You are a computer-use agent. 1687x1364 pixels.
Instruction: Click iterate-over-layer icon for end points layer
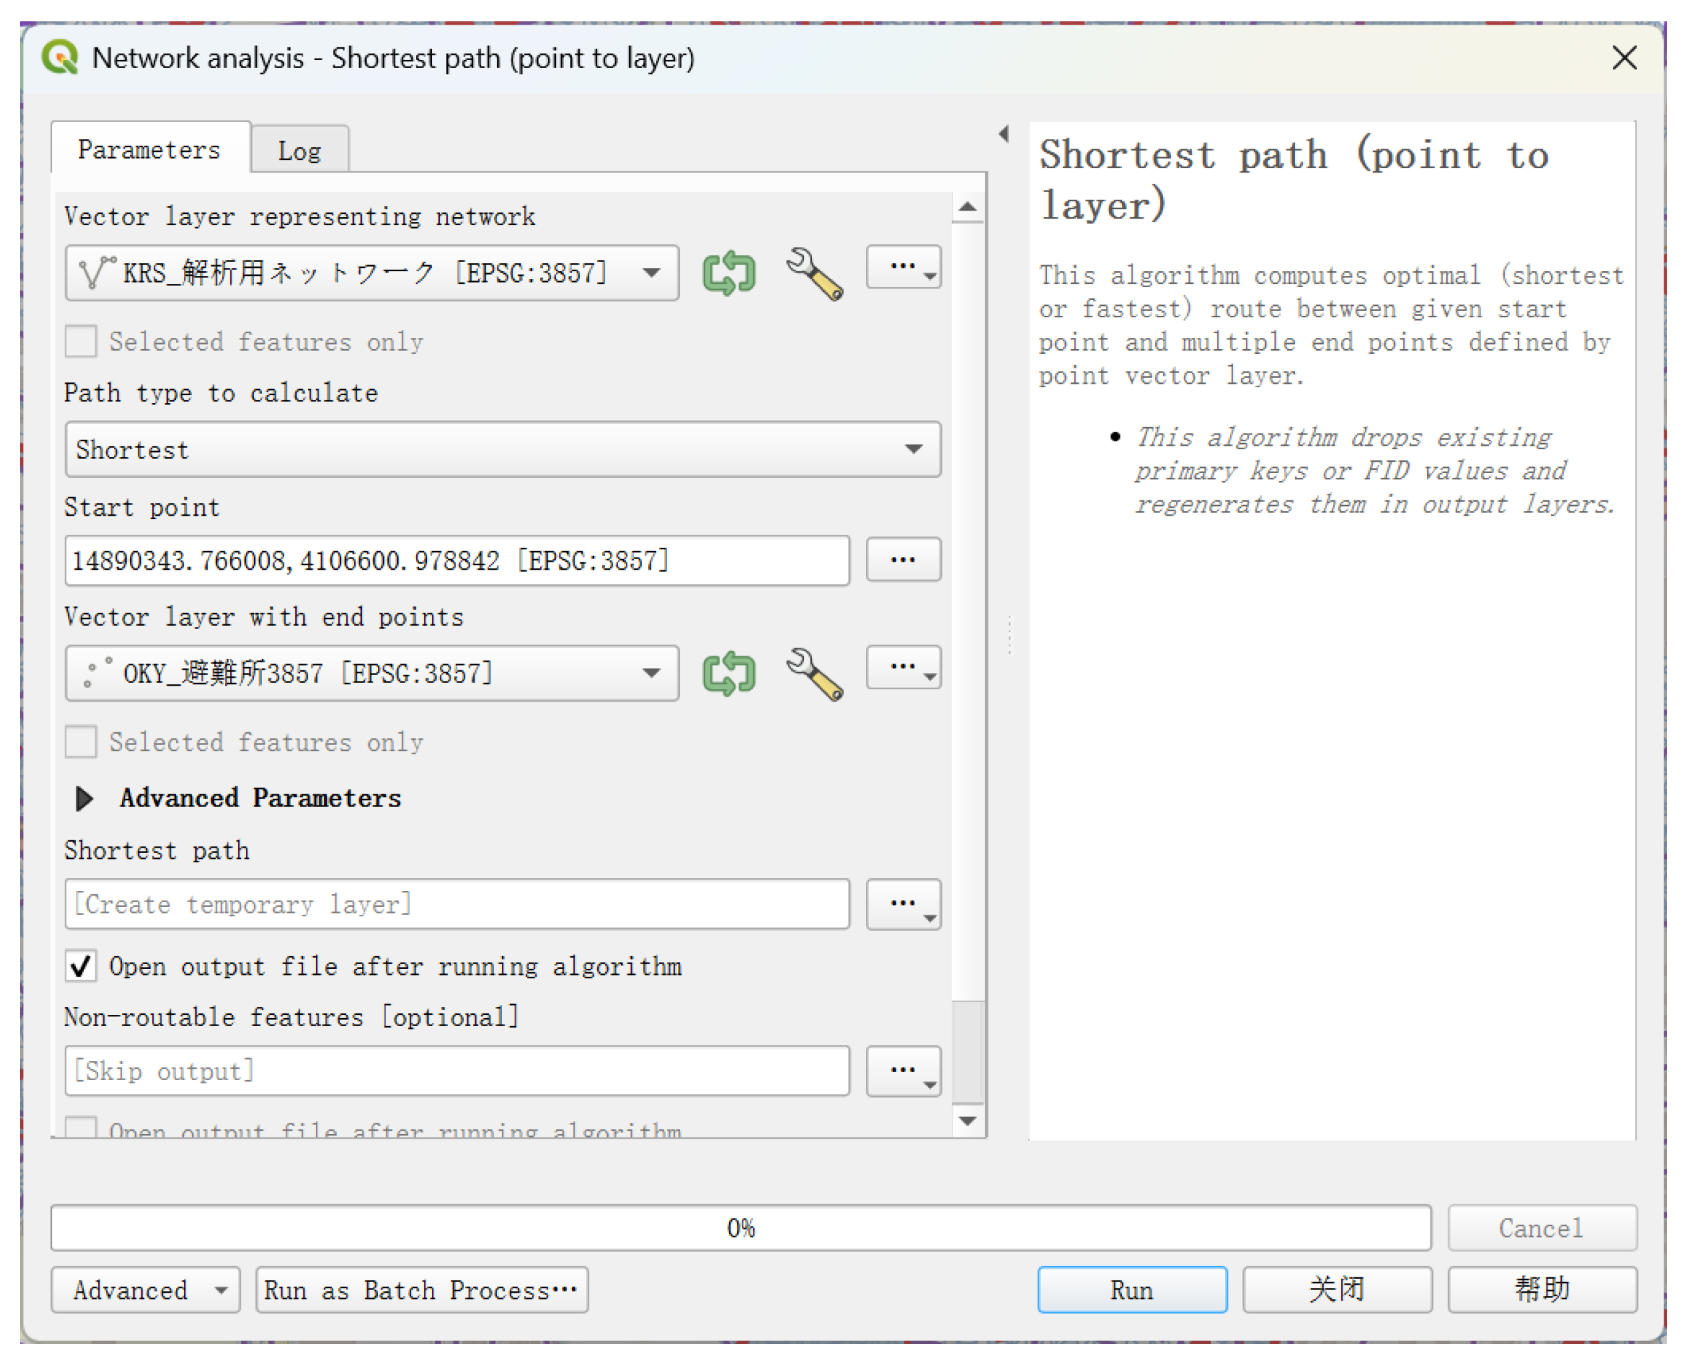(729, 674)
